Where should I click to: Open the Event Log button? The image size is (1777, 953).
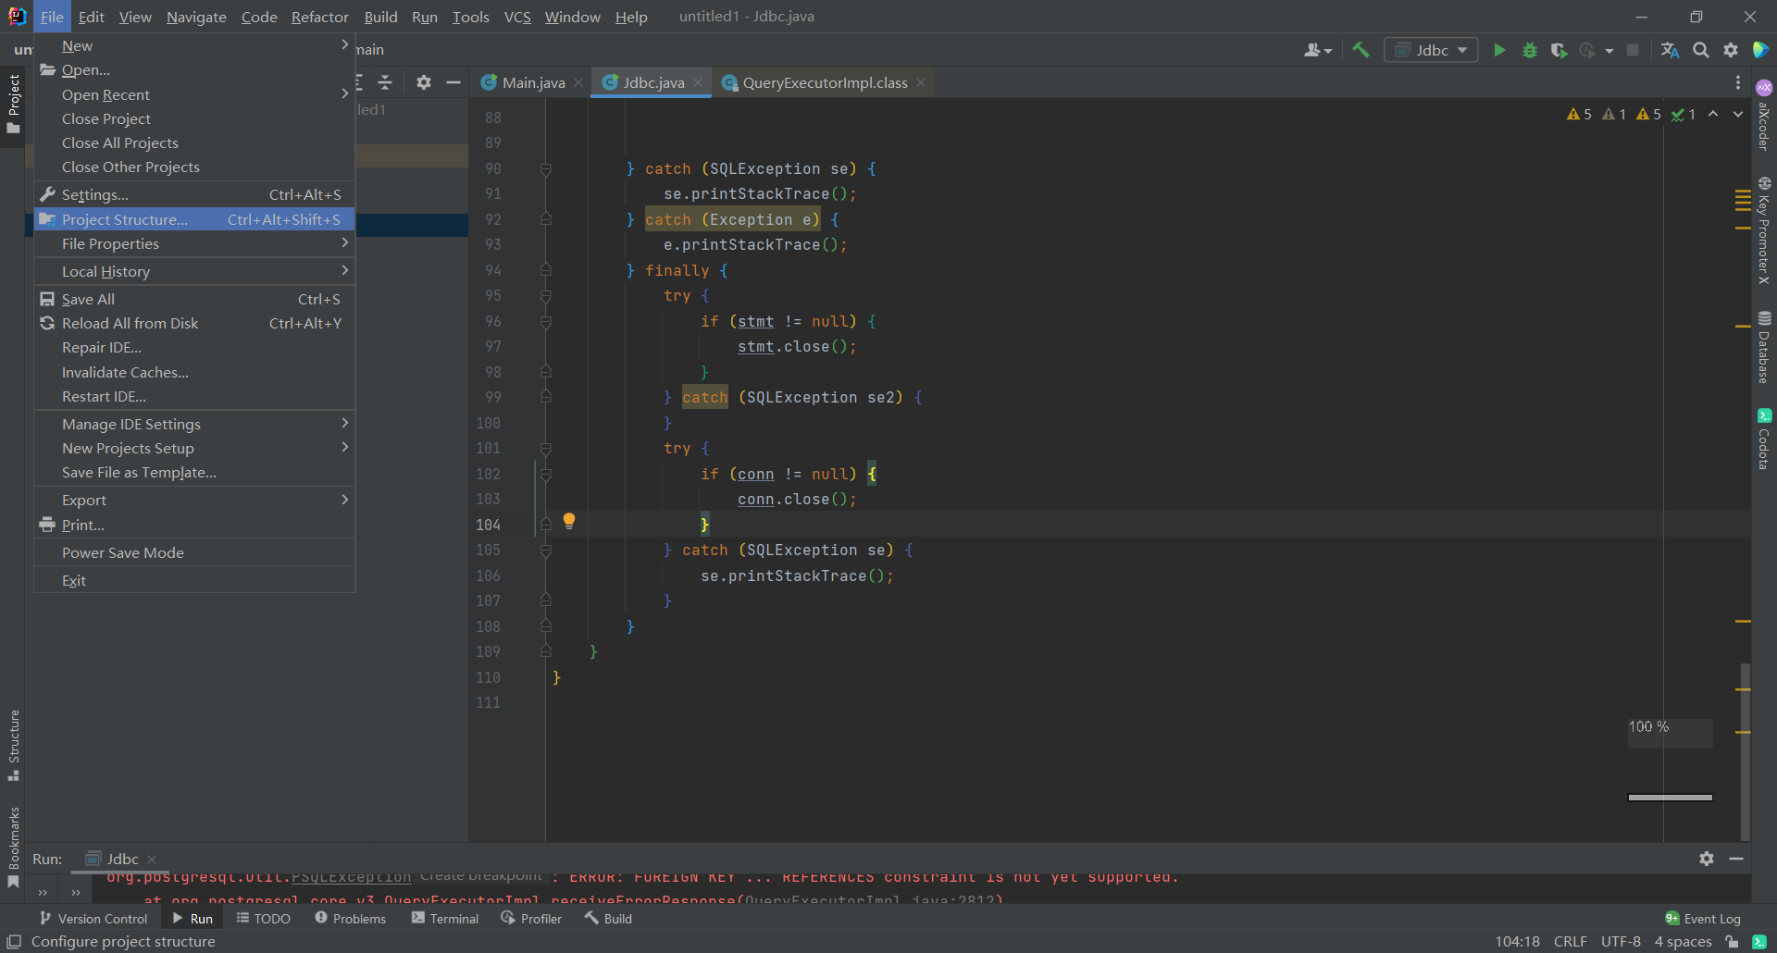click(1702, 919)
